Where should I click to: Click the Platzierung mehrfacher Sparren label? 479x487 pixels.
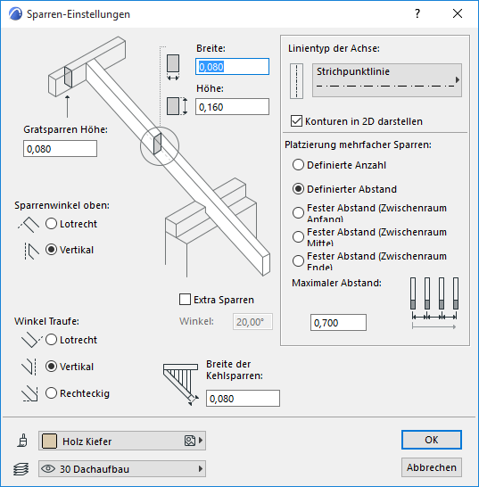tap(359, 144)
